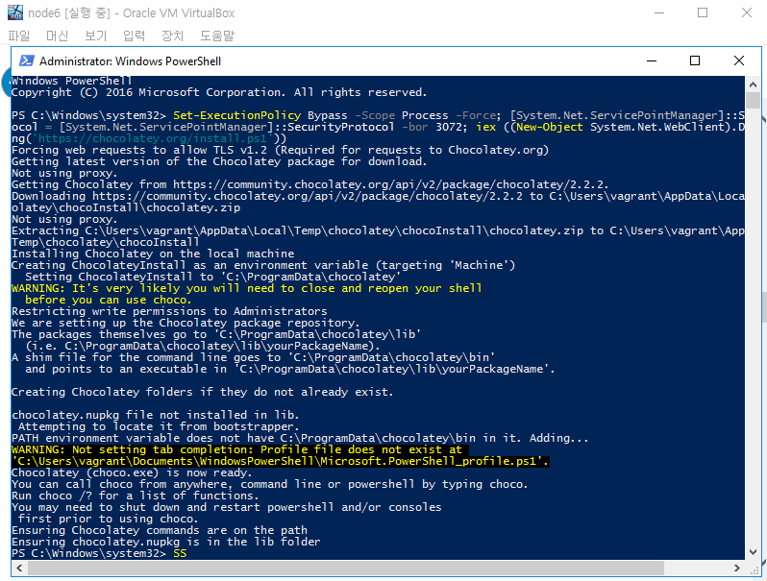Close the VirtualBox node6 window

tap(747, 12)
